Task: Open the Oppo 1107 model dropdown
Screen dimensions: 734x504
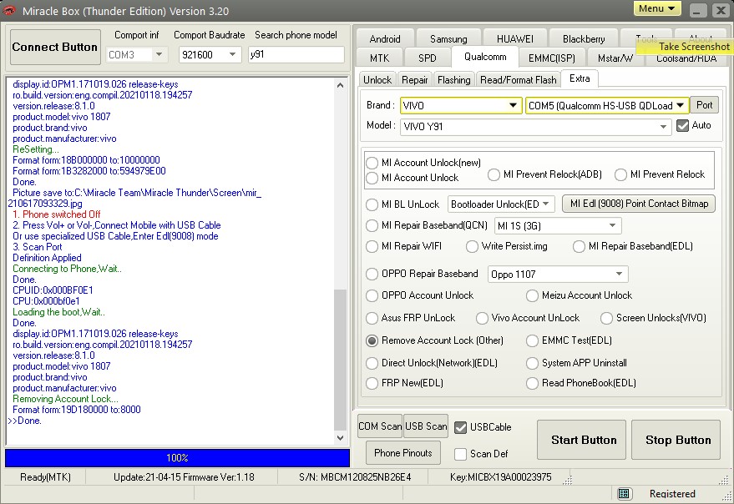Action: 620,274
